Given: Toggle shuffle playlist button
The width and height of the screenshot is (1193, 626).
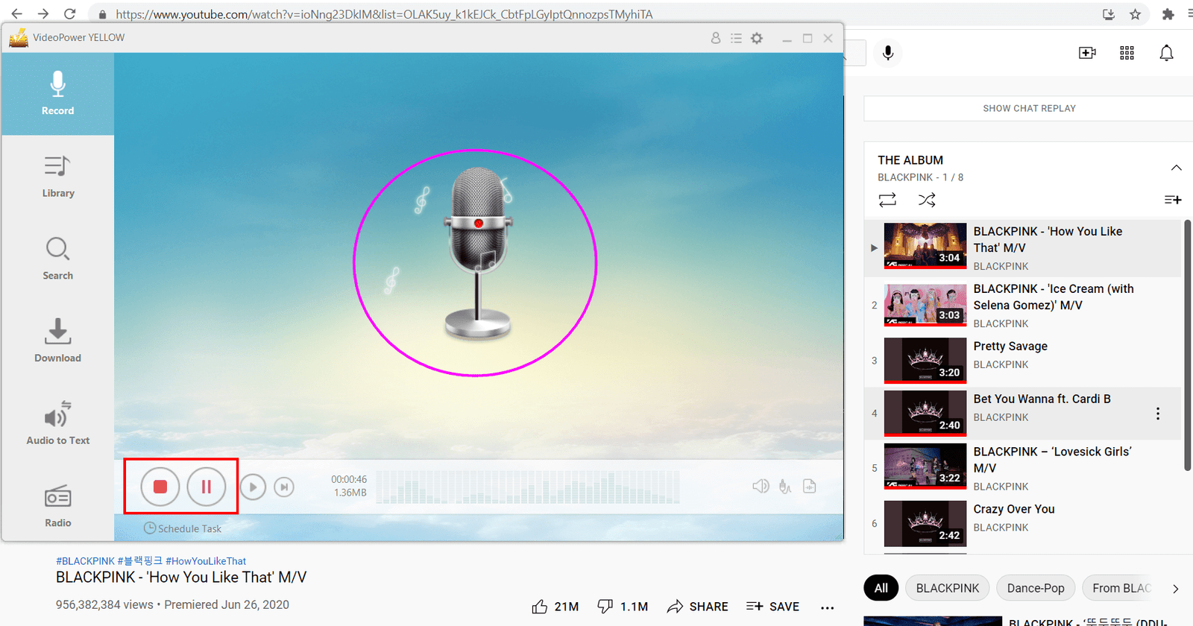Looking at the screenshot, I should tap(927, 200).
